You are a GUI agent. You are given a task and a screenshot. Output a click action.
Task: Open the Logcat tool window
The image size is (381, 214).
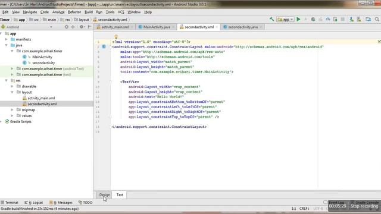(33, 202)
